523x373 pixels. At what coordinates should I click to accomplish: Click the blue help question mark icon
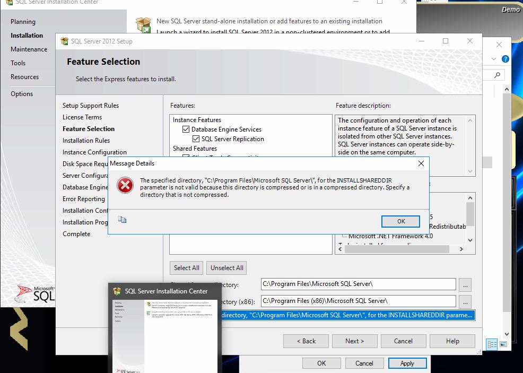(x=505, y=59)
